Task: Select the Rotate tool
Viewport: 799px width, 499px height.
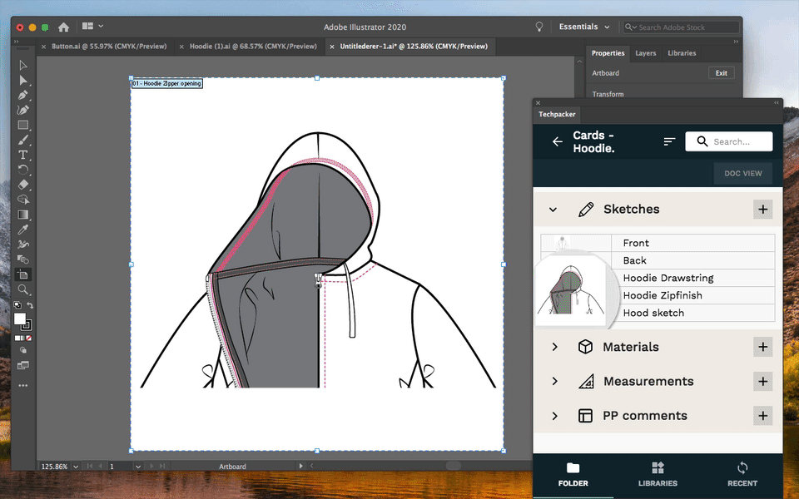Action: pyautogui.click(x=23, y=170)
